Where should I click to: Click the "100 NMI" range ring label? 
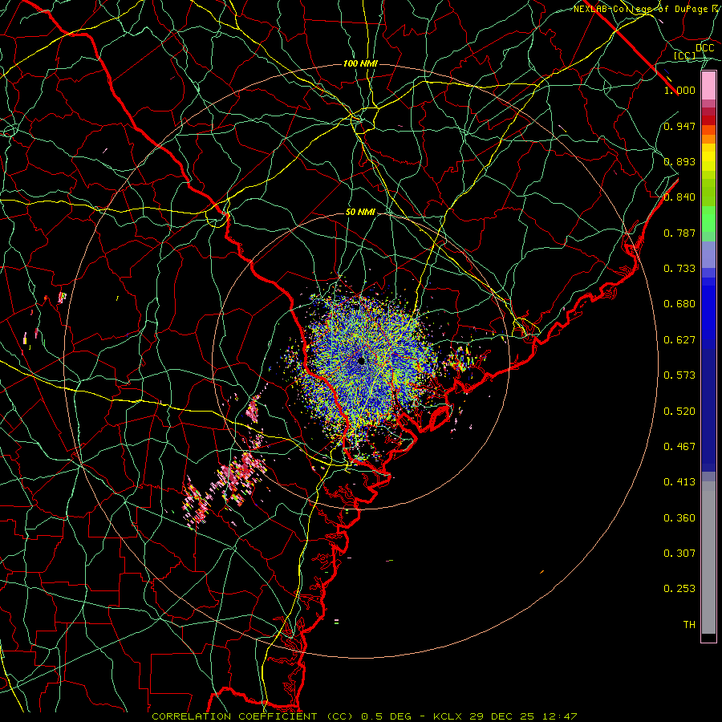[x=360, y=63]
